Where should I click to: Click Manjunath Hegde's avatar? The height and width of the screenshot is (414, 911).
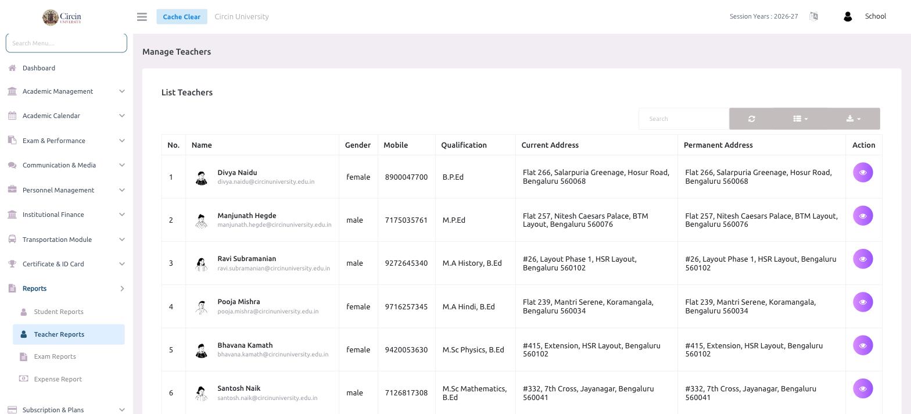click(x=202, y=220)
